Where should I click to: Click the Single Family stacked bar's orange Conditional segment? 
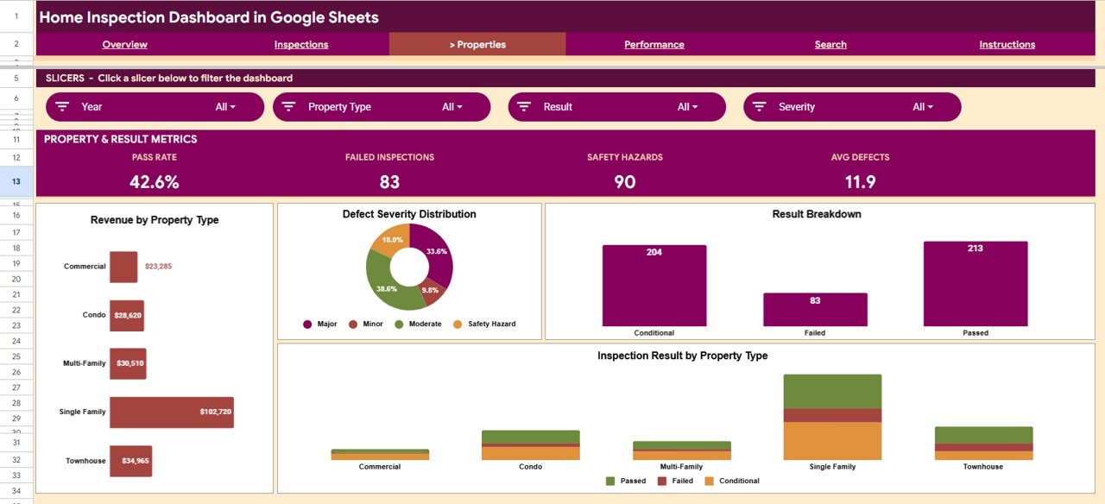point(832,441)
